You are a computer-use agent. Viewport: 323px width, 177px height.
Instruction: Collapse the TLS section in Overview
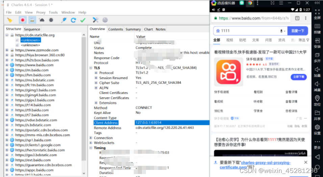click(91, 68)
